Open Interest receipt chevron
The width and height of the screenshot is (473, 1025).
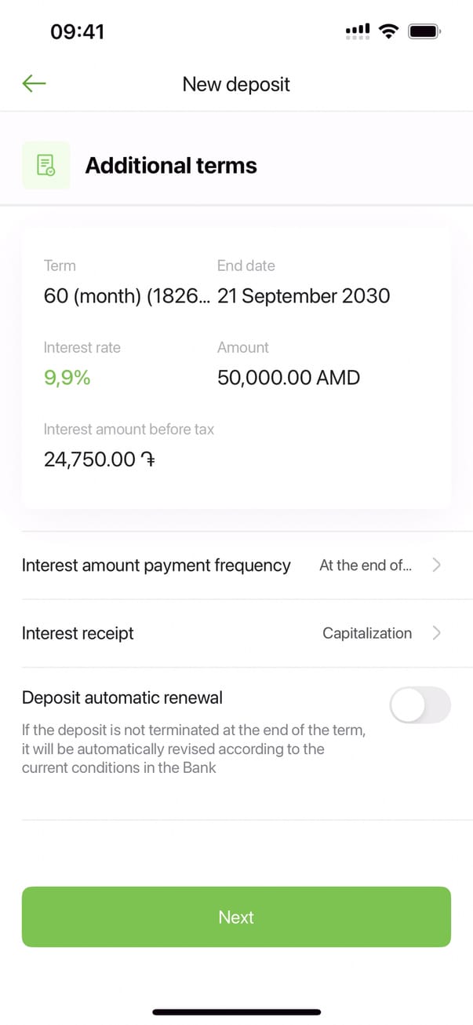click(x=437, y=633)
